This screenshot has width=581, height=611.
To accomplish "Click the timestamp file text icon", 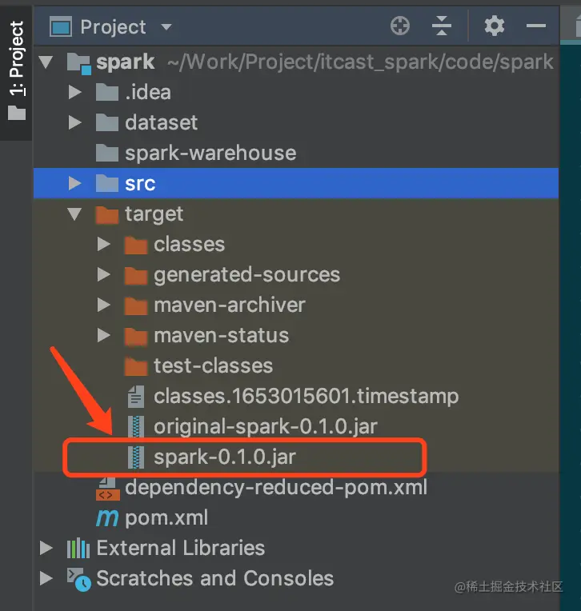I will point(136,397).
